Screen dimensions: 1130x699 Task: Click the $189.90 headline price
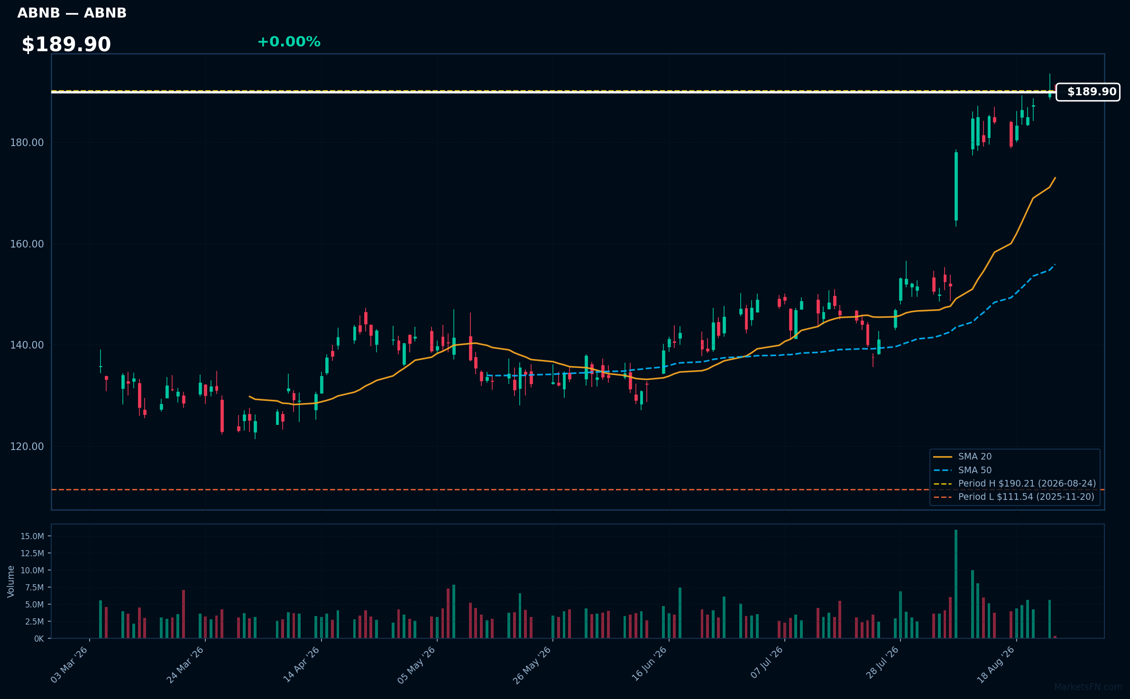(66, 44)
